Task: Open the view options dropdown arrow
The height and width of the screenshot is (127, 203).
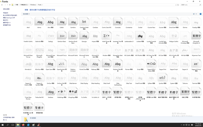Action: (196, 14)
